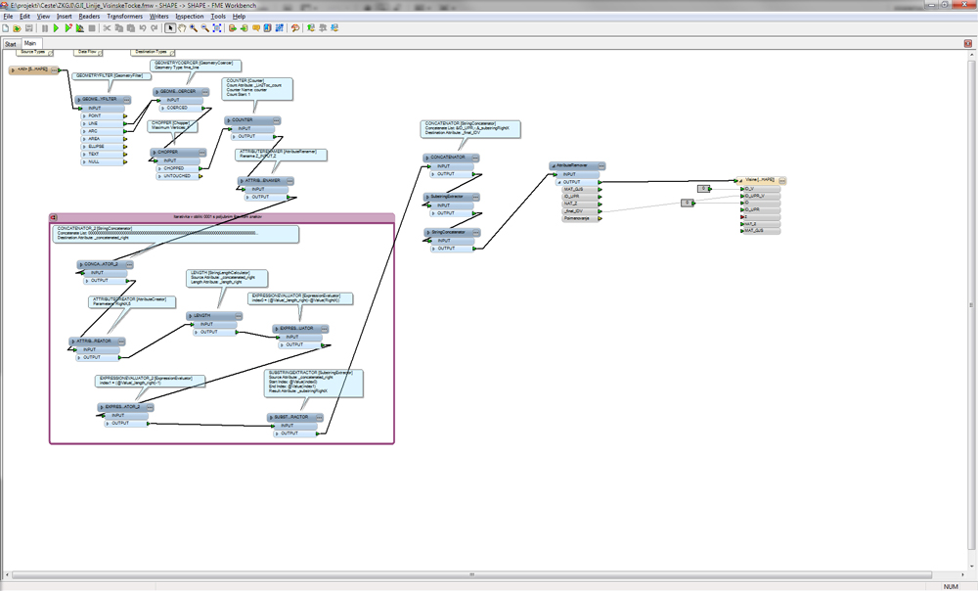The height and width of the screenshot is (591, 978).
Task: Open COUNTER transformer properties button
Action: (x=276, y=120)
